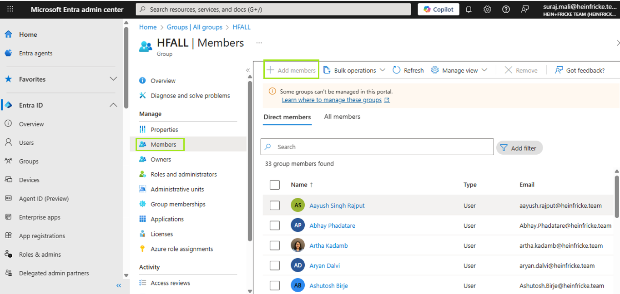Click the feedback icon in top bar
The height and width of the screenshot is (294, 620).
[524, 10]
